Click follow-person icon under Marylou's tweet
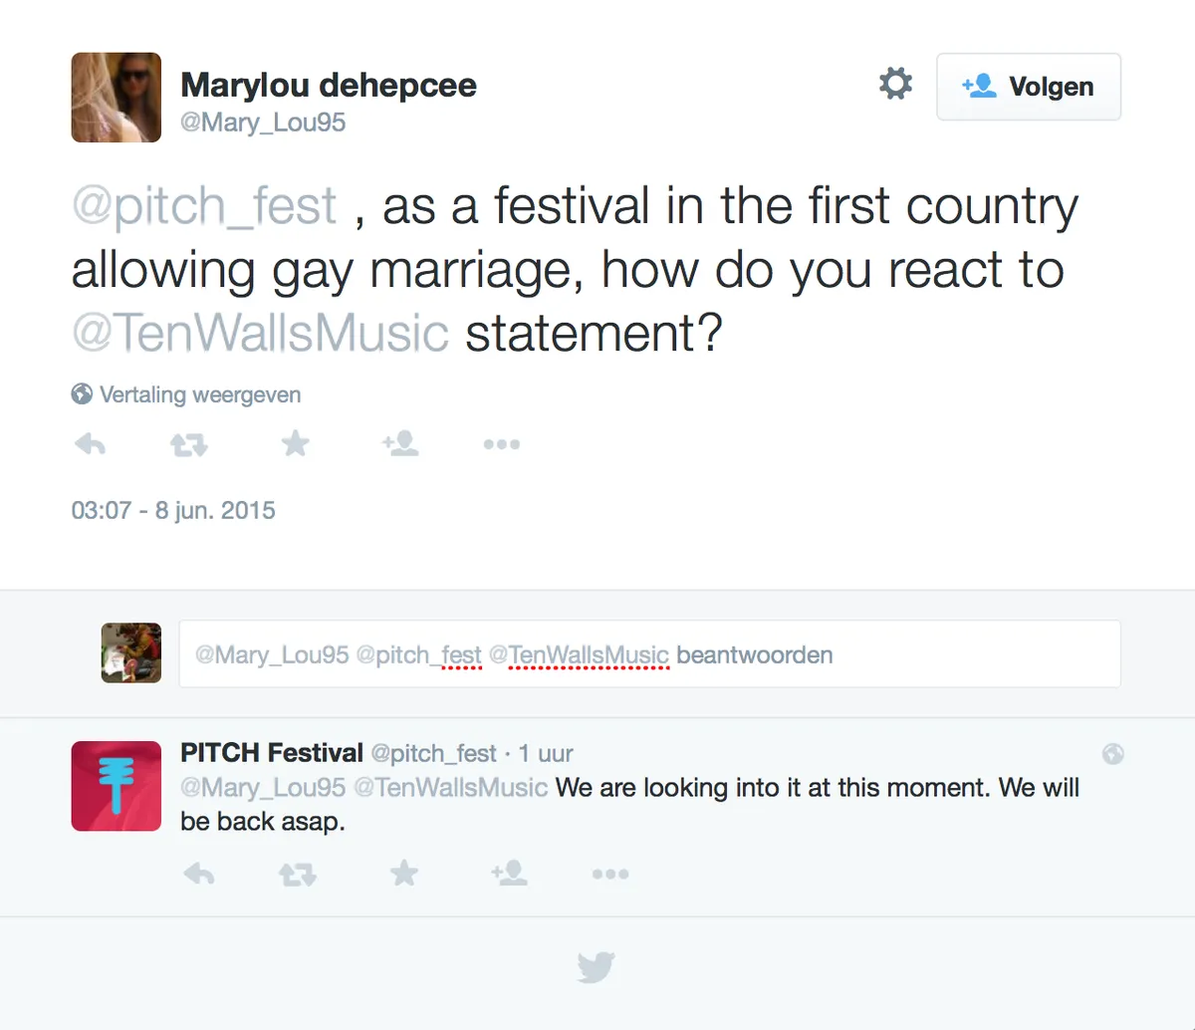 tap(400, 443)
